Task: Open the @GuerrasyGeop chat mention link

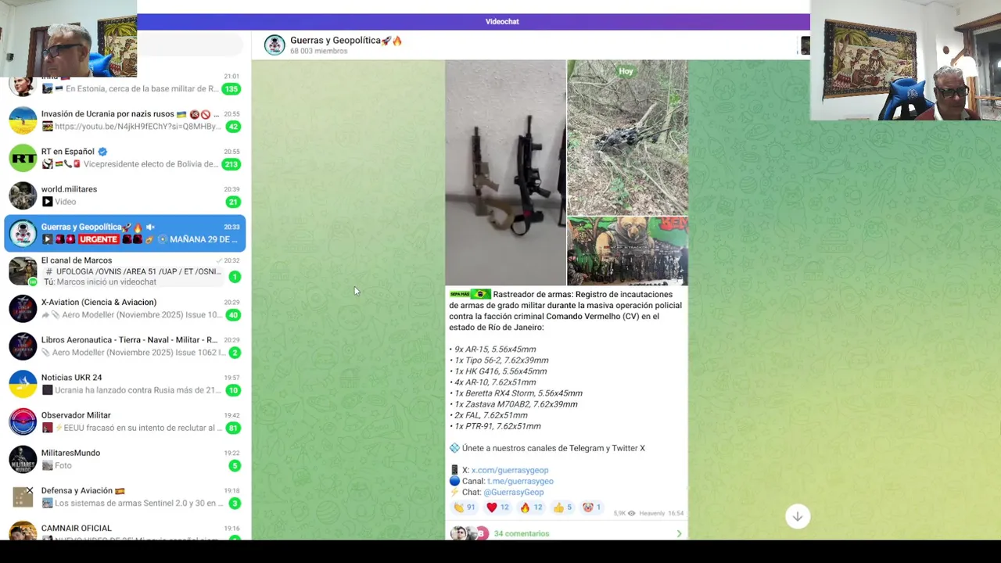Action: click(513, 492)
